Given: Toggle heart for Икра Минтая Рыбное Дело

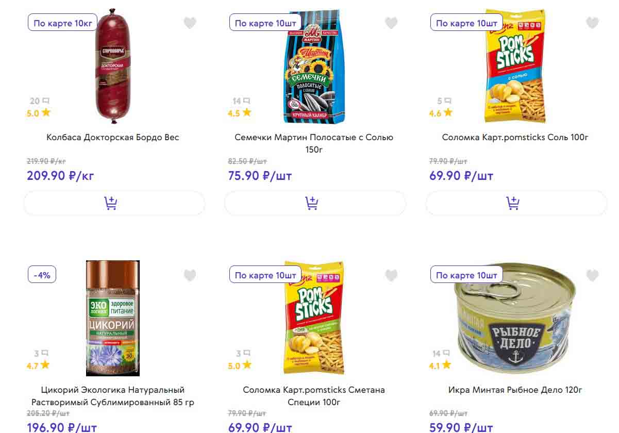Looking at the screenshot, I should (x=592, y=275).
